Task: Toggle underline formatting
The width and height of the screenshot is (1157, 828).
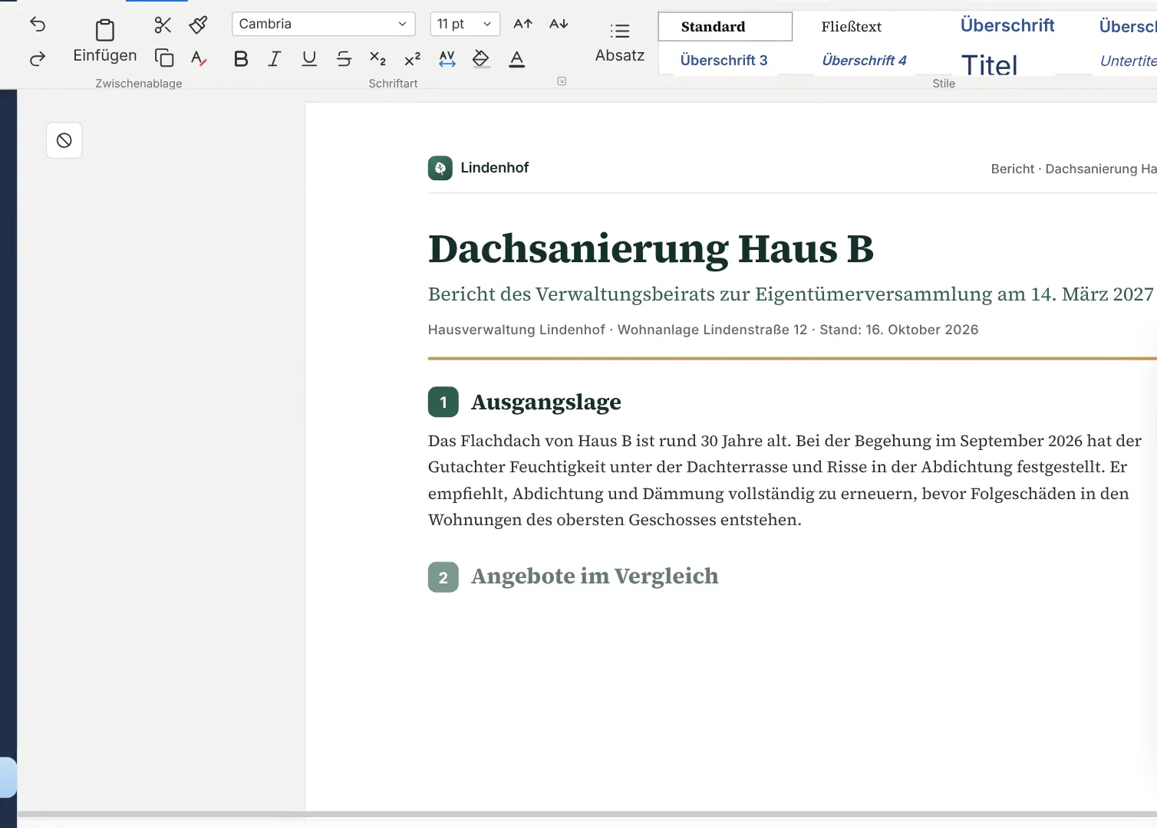Action: coord(309,58)
